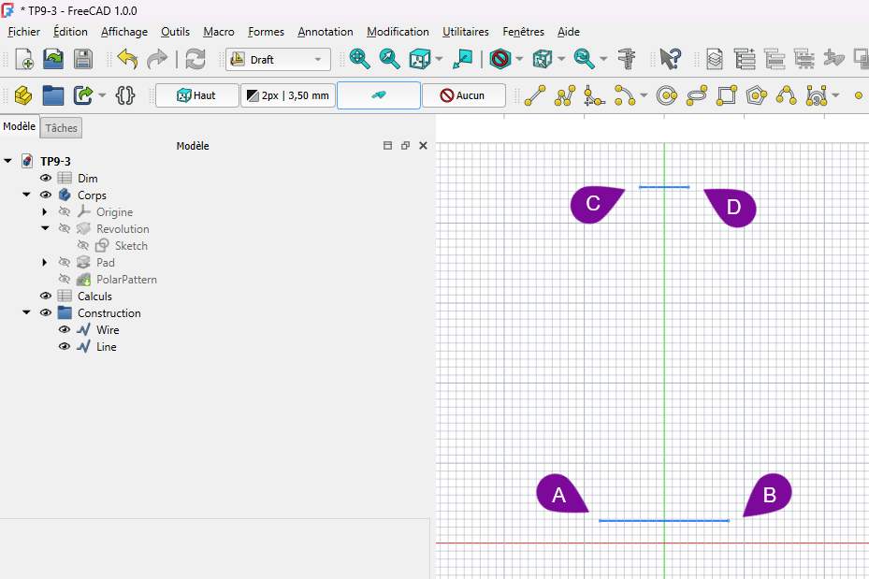Toggle visibility of the Calculs spreadsheet
The width and height of the screenshot is (869, 579).
coord(46,297)
